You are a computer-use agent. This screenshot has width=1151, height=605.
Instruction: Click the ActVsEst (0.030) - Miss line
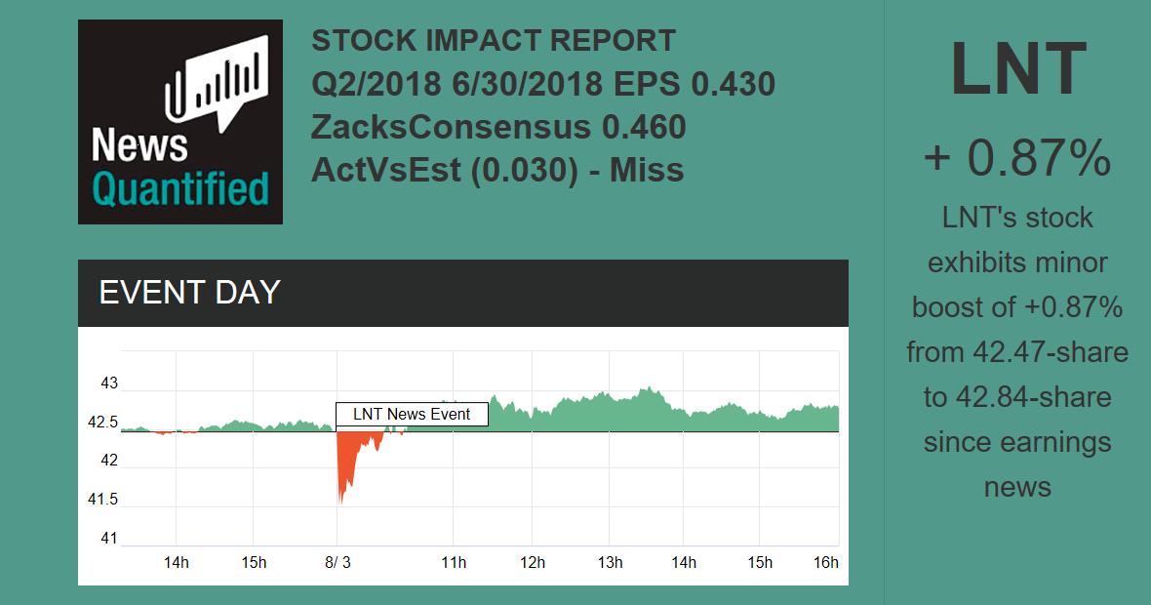pyautogui.click(x=497, y=170)
